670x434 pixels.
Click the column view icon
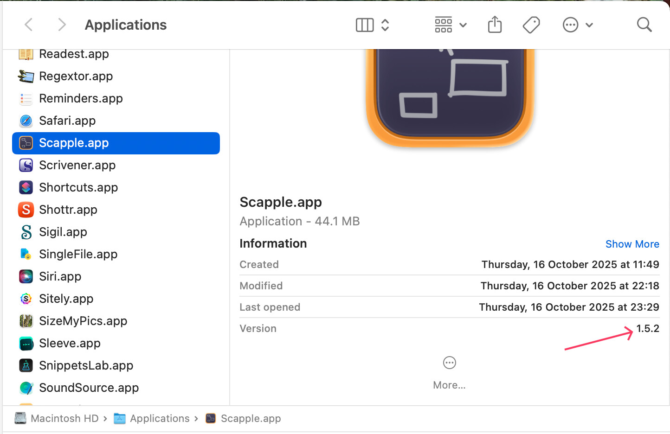click(365, 25)
